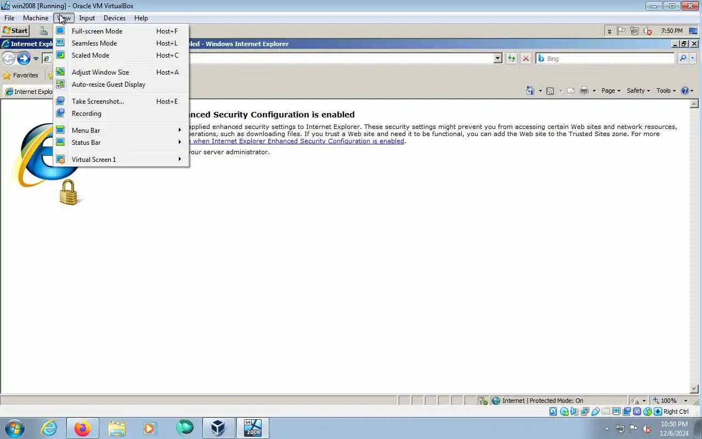Open win2008 VM taskbar button

tap(252, 428)
